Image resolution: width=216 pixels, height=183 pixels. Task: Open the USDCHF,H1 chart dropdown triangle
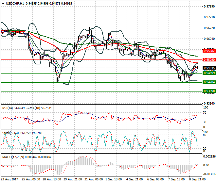click(3, 4)
